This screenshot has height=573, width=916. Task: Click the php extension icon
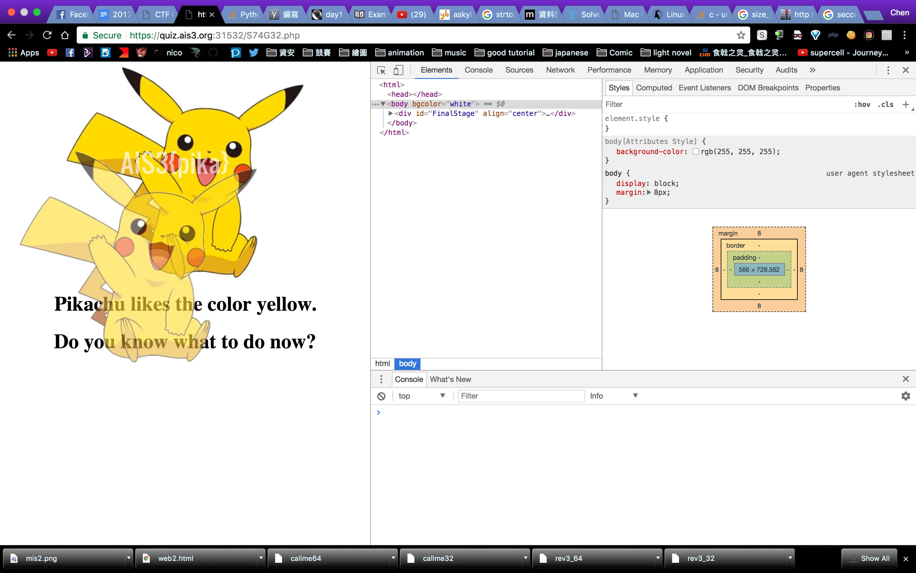click(833, 35)
